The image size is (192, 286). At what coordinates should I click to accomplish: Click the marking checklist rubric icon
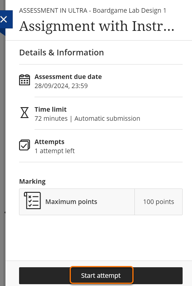pos(32,200)
